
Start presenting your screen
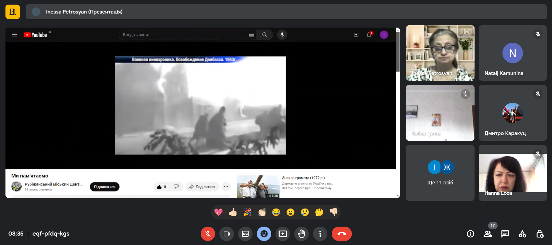pyautogui.click(x=283, y=234)
